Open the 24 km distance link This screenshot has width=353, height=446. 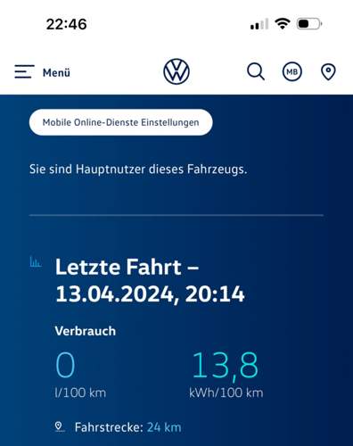[164, 427]
